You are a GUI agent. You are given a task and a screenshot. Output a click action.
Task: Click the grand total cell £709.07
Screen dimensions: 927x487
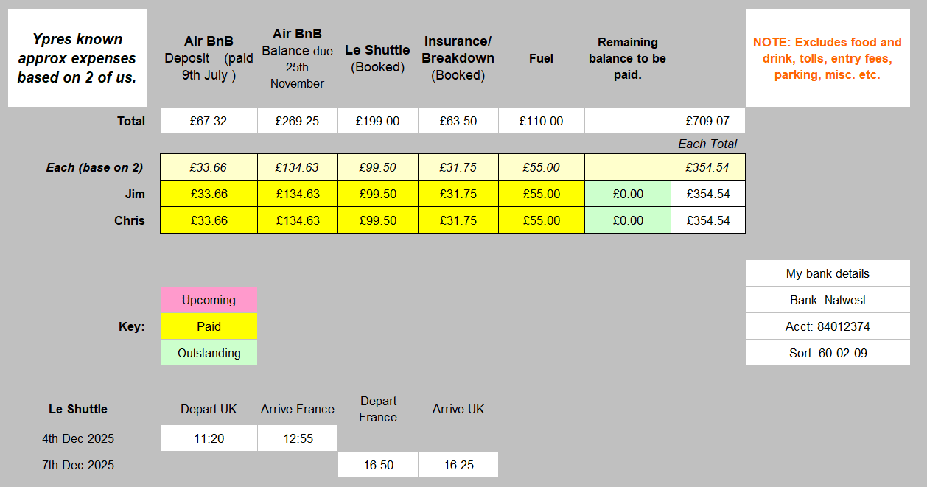(707, 121)
